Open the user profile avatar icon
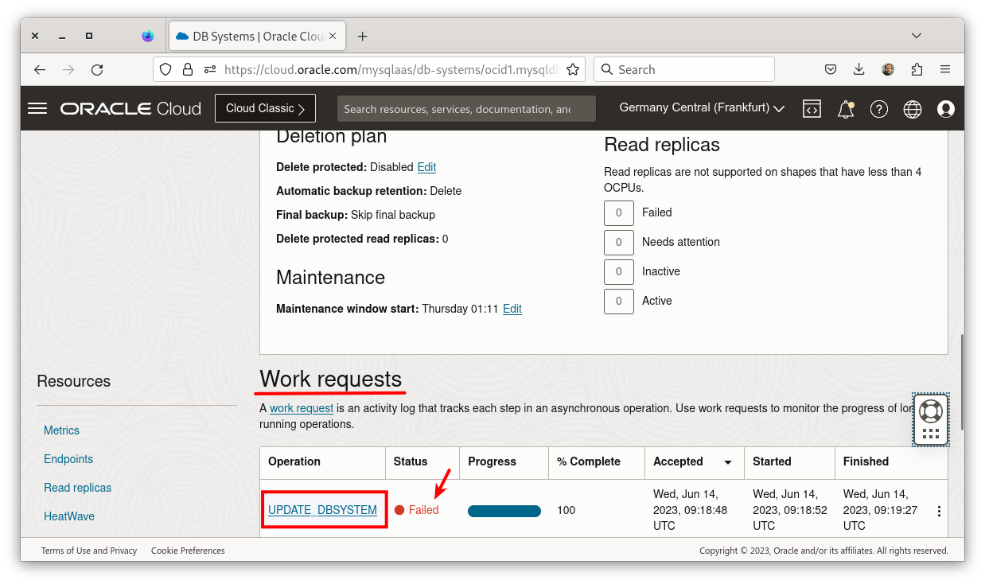 click(x=945, y=109)
